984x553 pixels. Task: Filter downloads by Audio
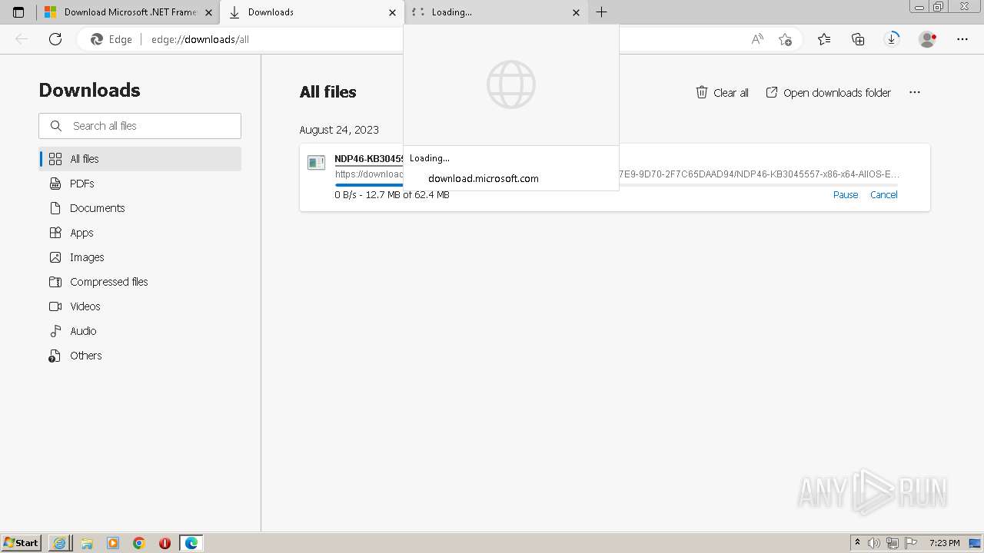coord(140,331)
